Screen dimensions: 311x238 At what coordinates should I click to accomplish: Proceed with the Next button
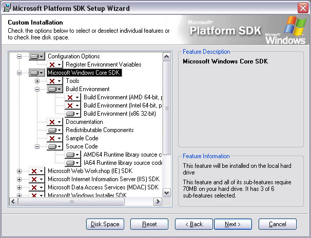pos(233,224)
